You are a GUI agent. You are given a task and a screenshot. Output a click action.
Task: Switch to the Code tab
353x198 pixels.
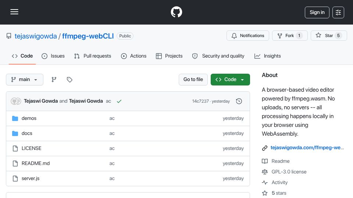pyautogui.click(x=22, y=56)
